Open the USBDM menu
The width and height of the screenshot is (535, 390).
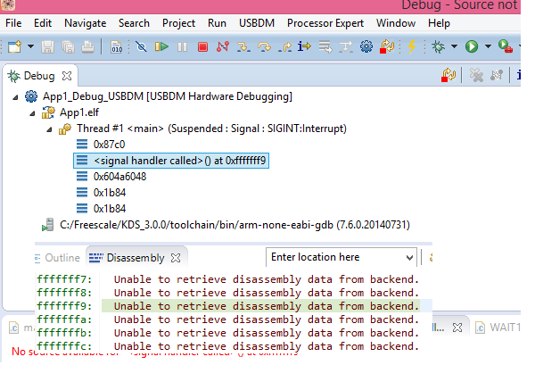(257, 23)
